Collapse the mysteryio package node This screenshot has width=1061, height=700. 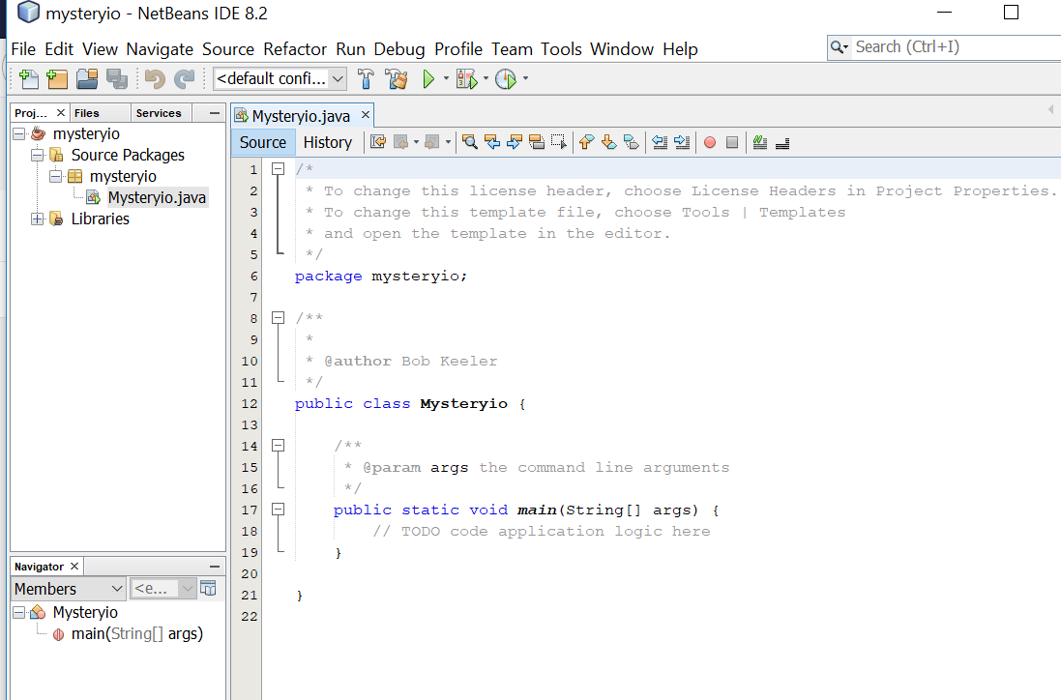click(56, 177)
